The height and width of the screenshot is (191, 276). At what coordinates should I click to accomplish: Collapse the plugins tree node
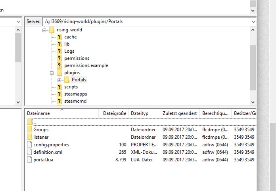click(52, 73)
